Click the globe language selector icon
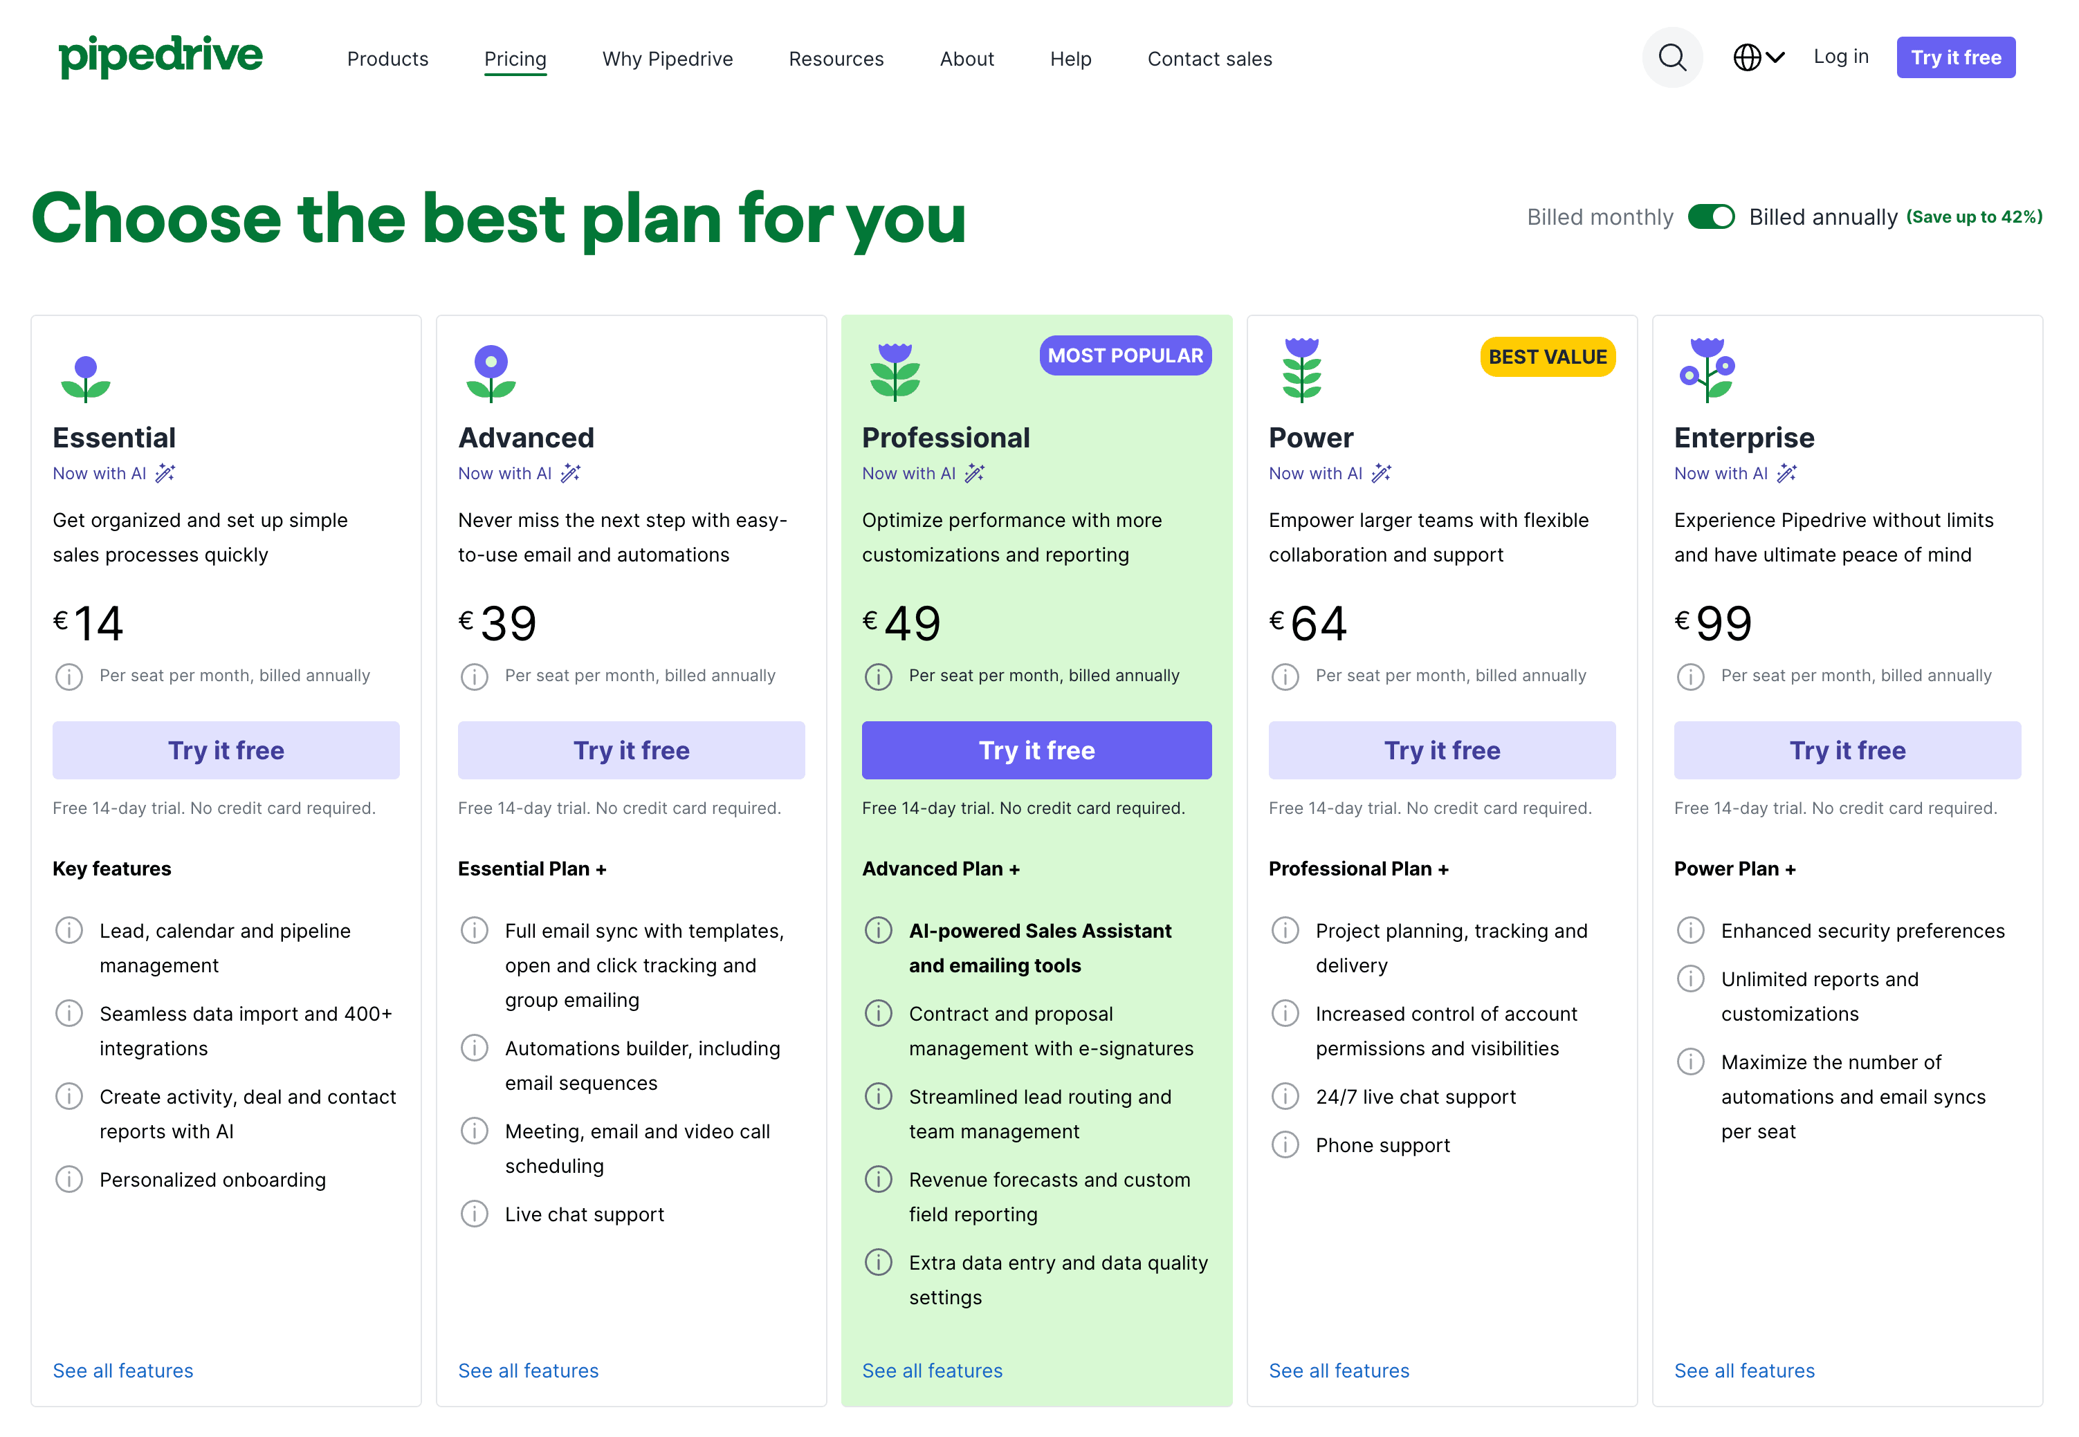 [1747, 57]
